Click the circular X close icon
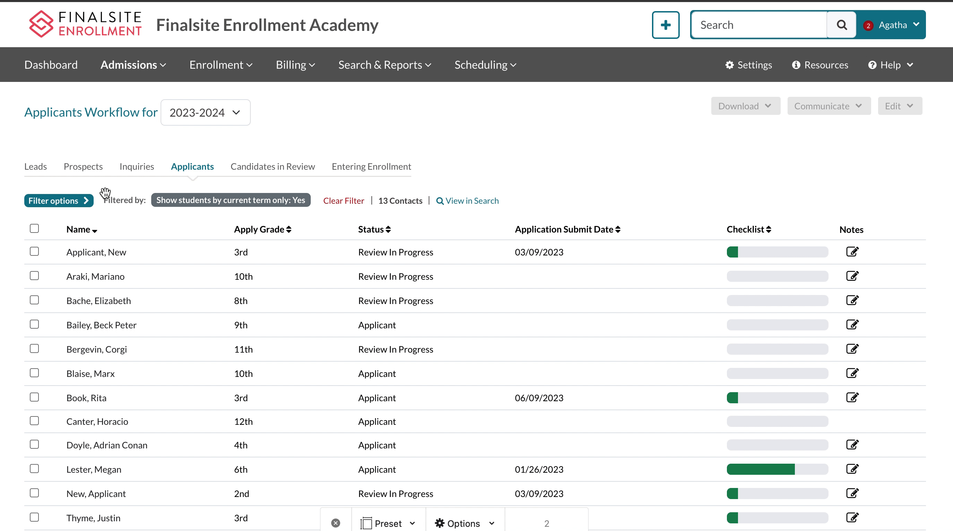953x531 pixels. 336,523
